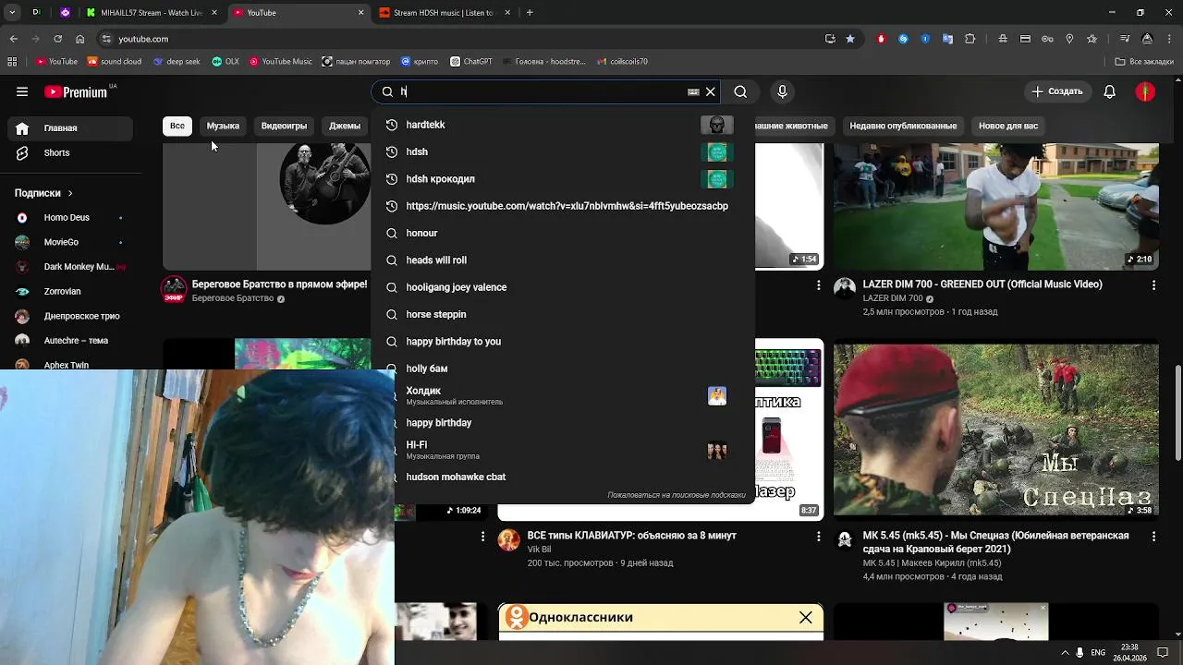
Task: Open the sound cloud bookmark
Action: [x=115, y=62]
